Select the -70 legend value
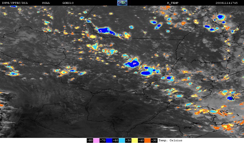The image size is (244, 143). coord(103,140)
